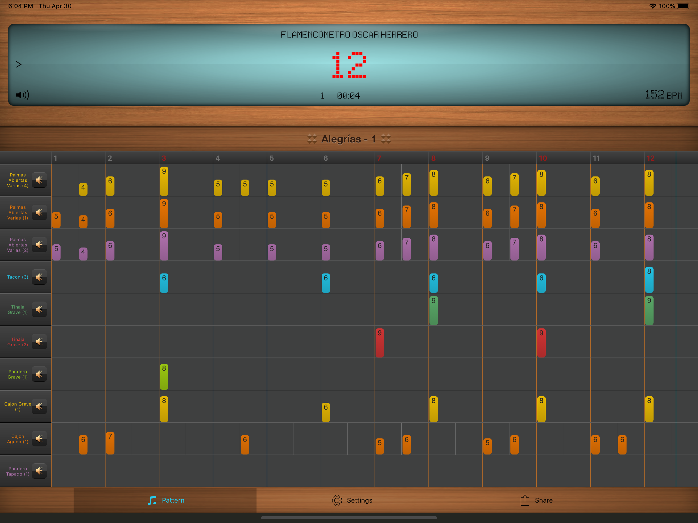The image size is (698, 523).
Task: Tap the 00:04 elapsed time readout
Action: pos(348,96)
